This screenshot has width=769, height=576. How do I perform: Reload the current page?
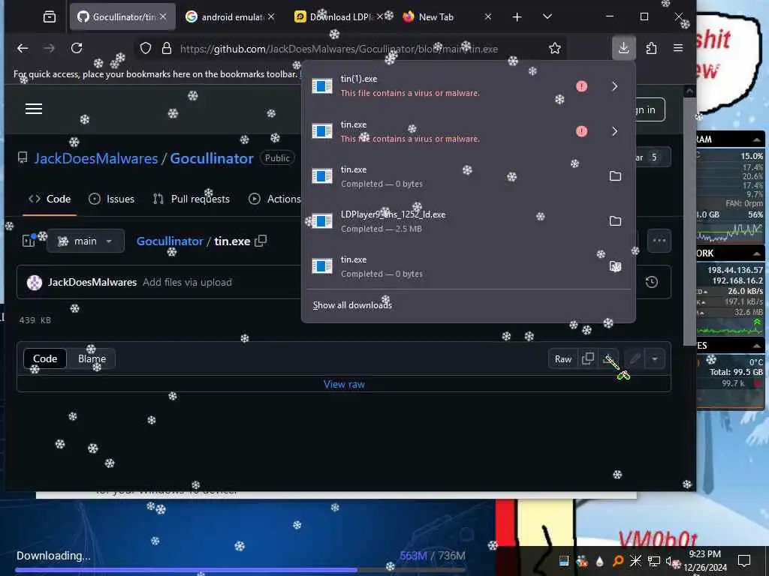(77, 48)
